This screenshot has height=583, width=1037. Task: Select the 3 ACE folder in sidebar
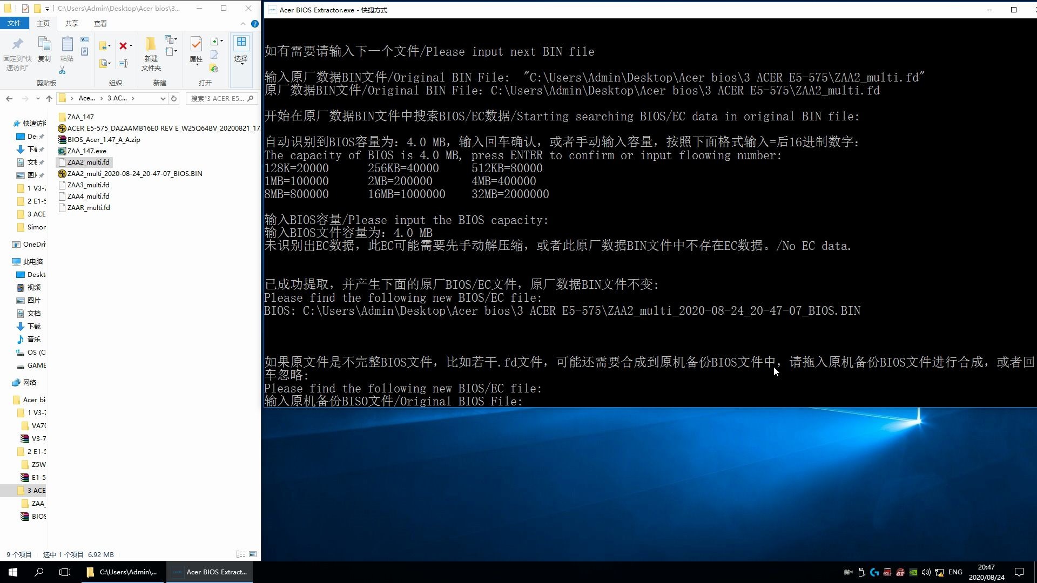(x=36, y=490)
